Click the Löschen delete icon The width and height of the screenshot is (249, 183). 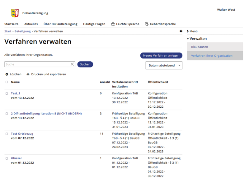[x=7, y=74]
